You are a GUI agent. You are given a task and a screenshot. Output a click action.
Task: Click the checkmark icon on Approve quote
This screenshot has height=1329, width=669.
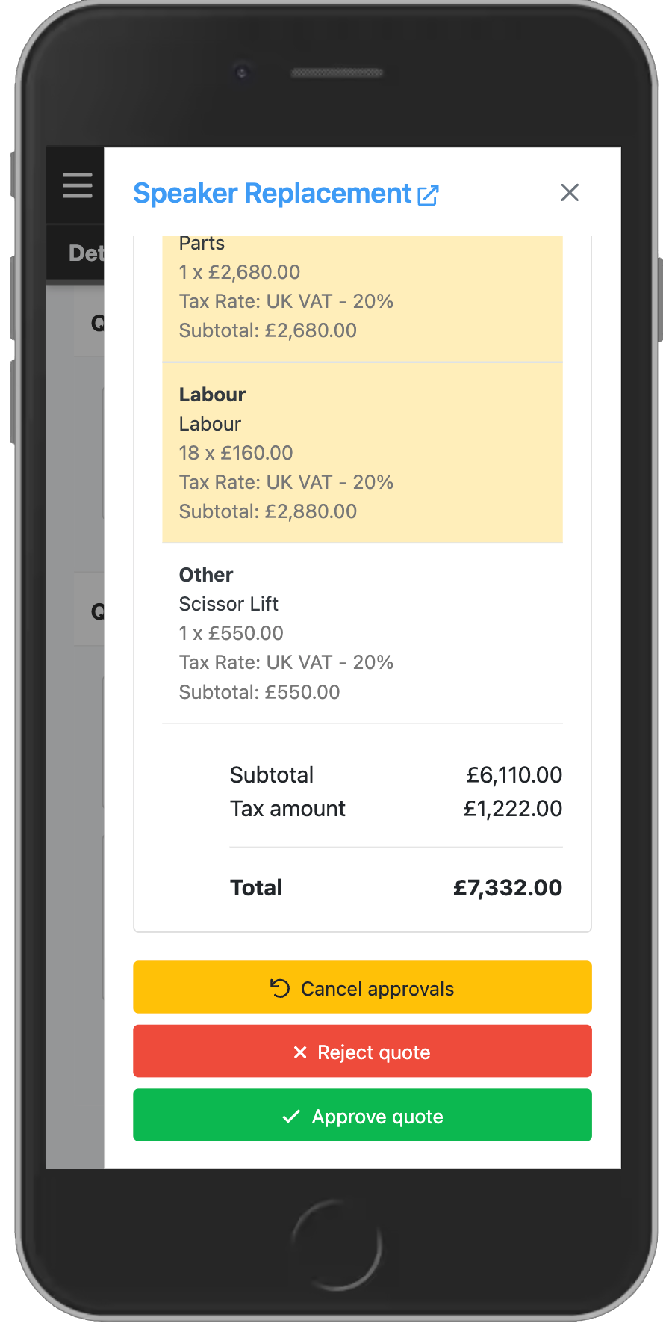(291, 1117)
